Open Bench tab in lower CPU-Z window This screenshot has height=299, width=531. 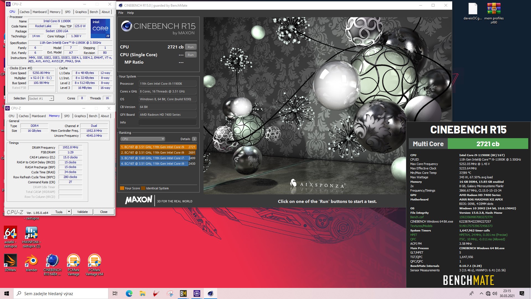tap(93, 116)
